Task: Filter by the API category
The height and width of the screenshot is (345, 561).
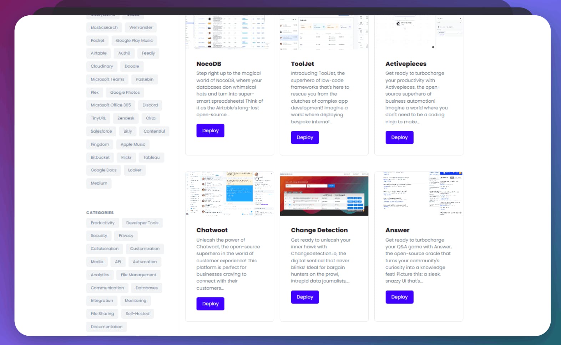Action: (x=118, y=262)
